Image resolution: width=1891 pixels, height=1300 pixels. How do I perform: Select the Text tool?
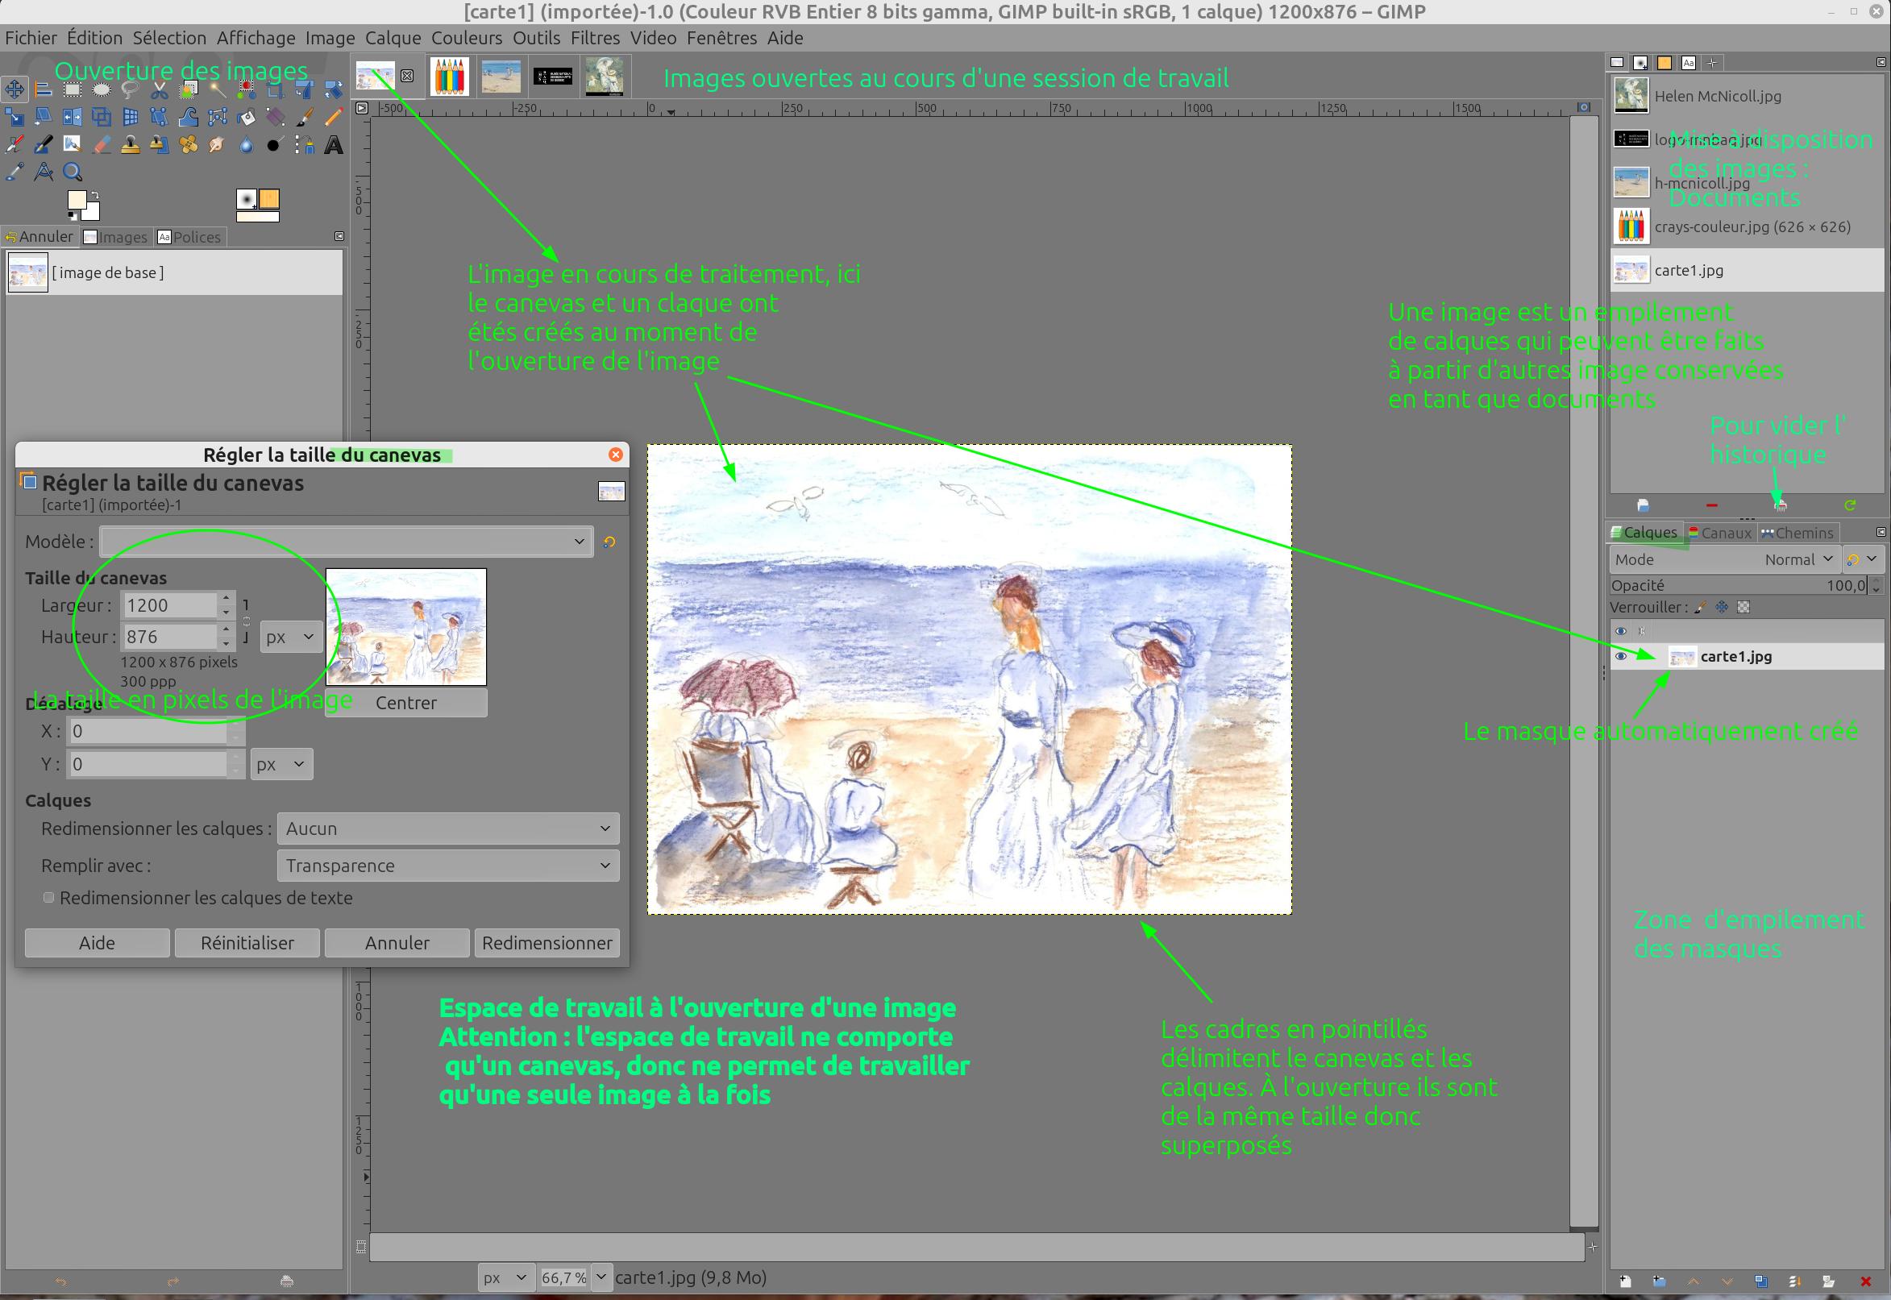[334, 145]
